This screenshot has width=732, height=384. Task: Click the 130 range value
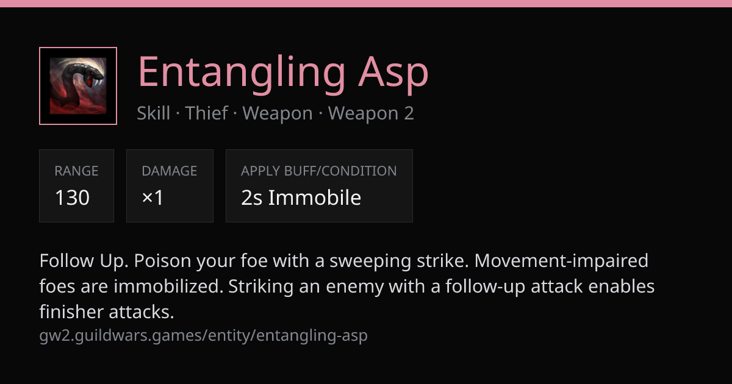point(72,197)
